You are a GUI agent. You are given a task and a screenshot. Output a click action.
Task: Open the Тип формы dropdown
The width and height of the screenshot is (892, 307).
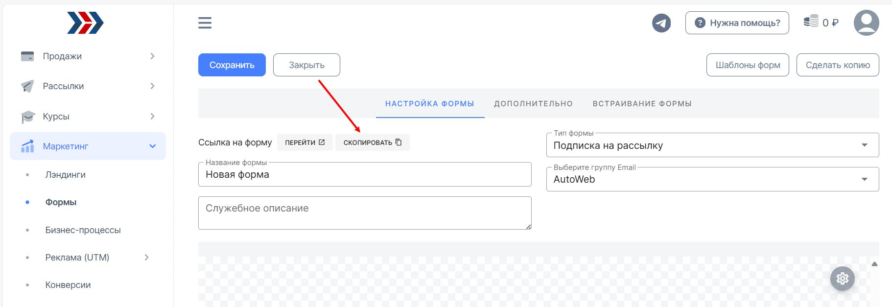712,145
